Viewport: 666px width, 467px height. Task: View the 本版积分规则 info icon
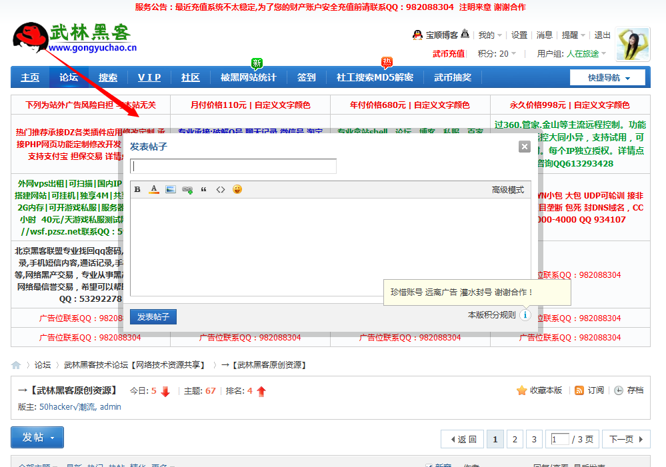coord(525,315)
